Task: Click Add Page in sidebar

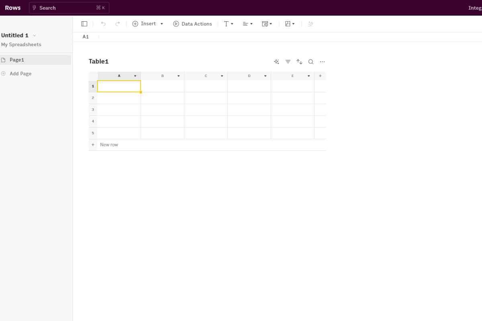Action: [20, 74]
